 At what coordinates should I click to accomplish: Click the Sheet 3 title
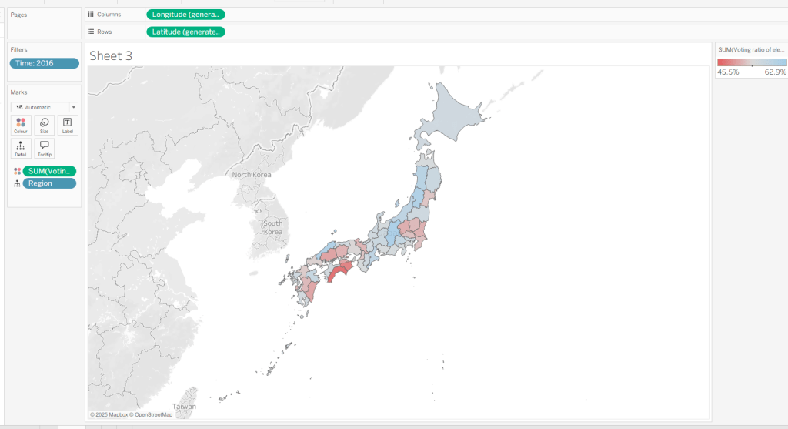[111, 55]
